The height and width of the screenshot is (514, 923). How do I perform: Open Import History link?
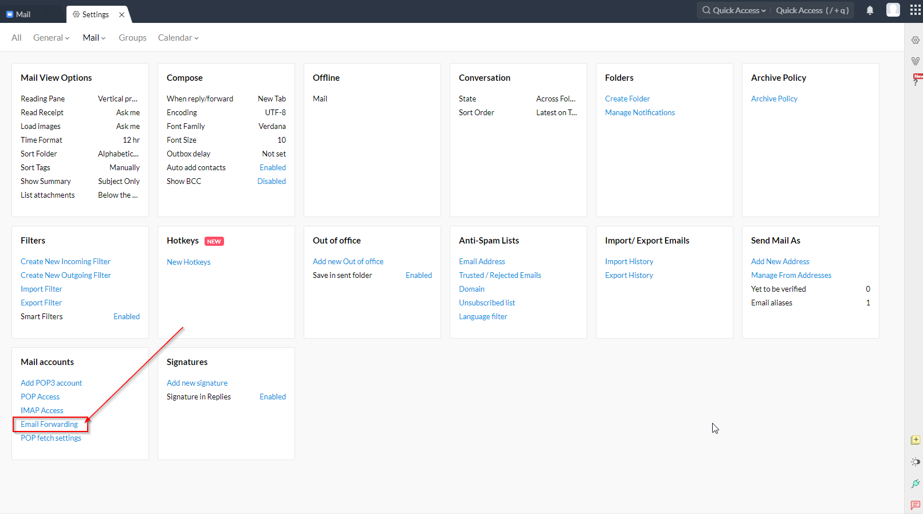pos(629,261)
